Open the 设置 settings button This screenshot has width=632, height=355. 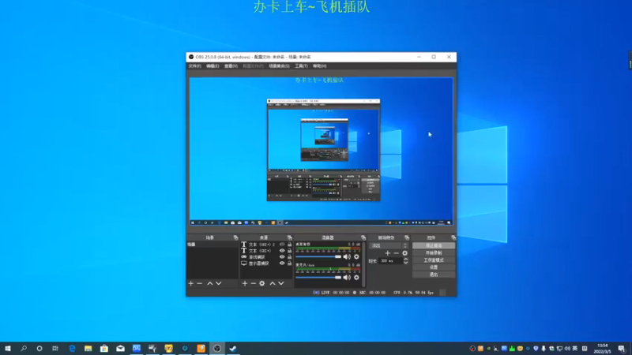[x=434, y=267]
